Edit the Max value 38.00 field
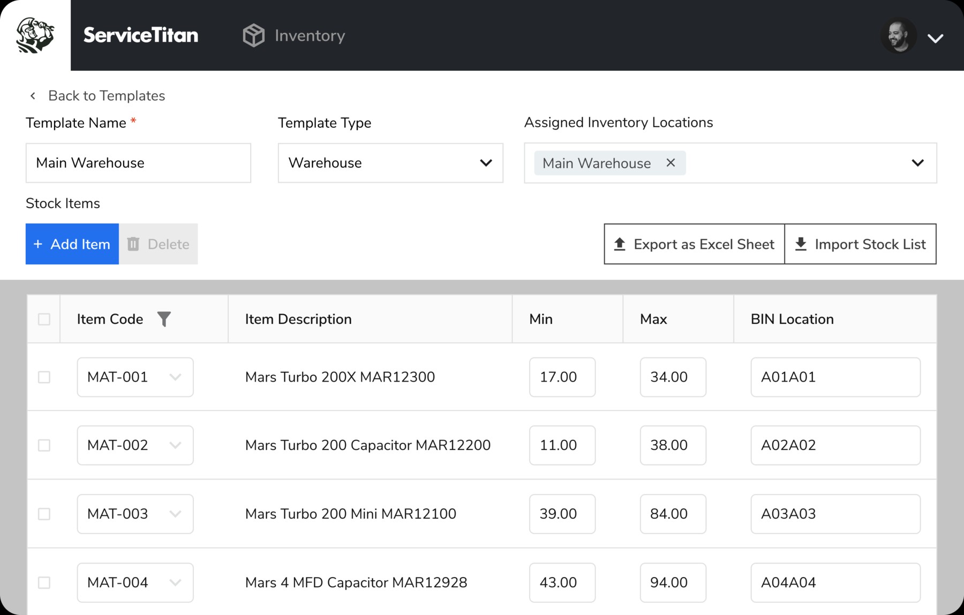 click(673, 445)
